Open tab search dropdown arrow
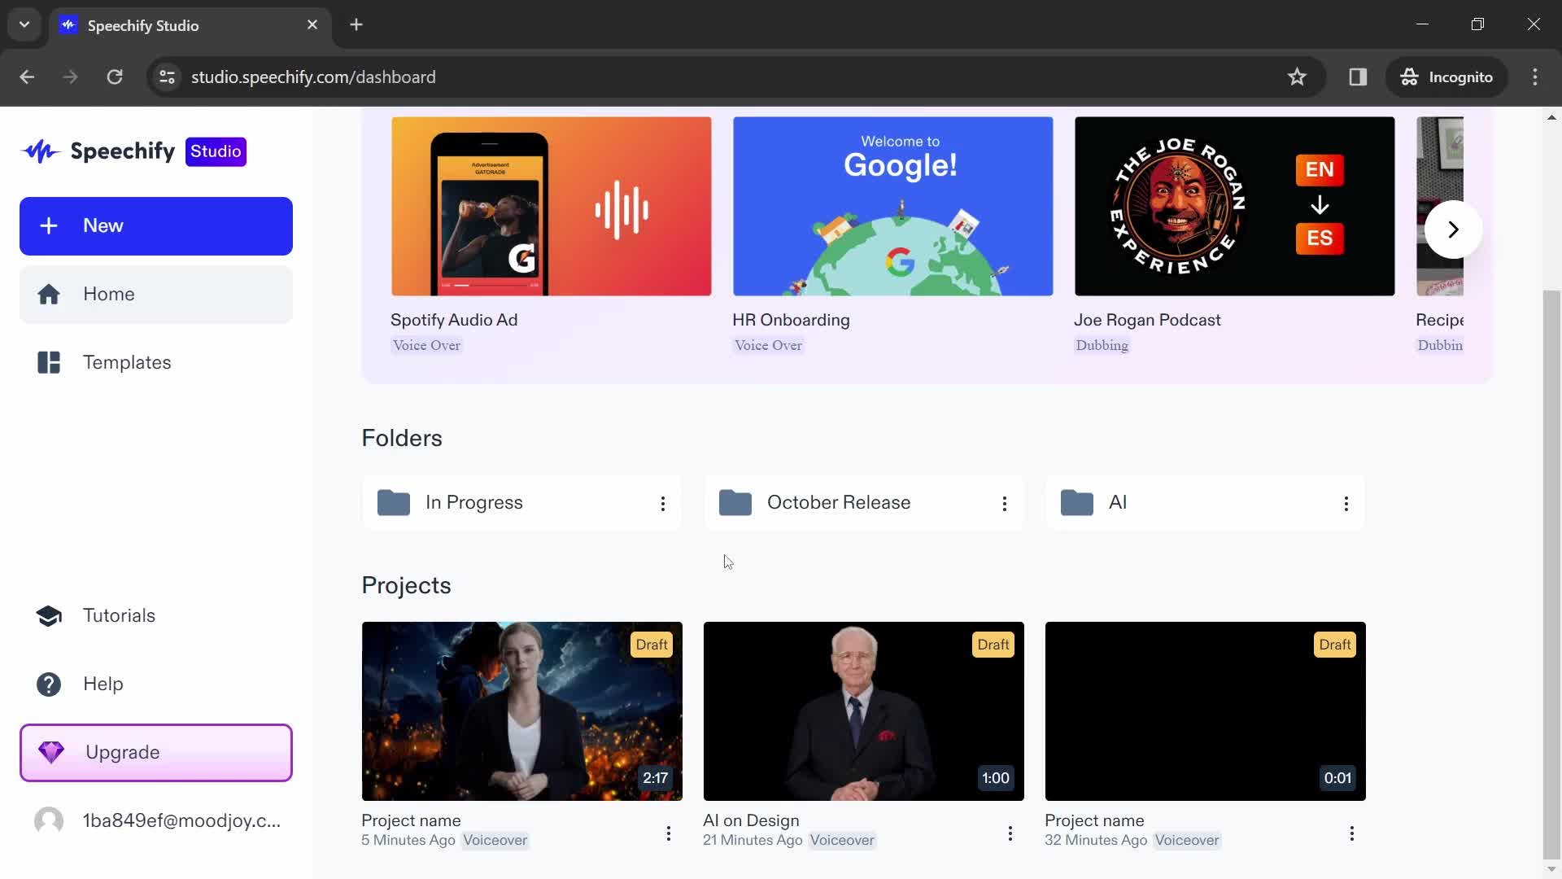This screenshot has width=1562, height=879. 24,24
